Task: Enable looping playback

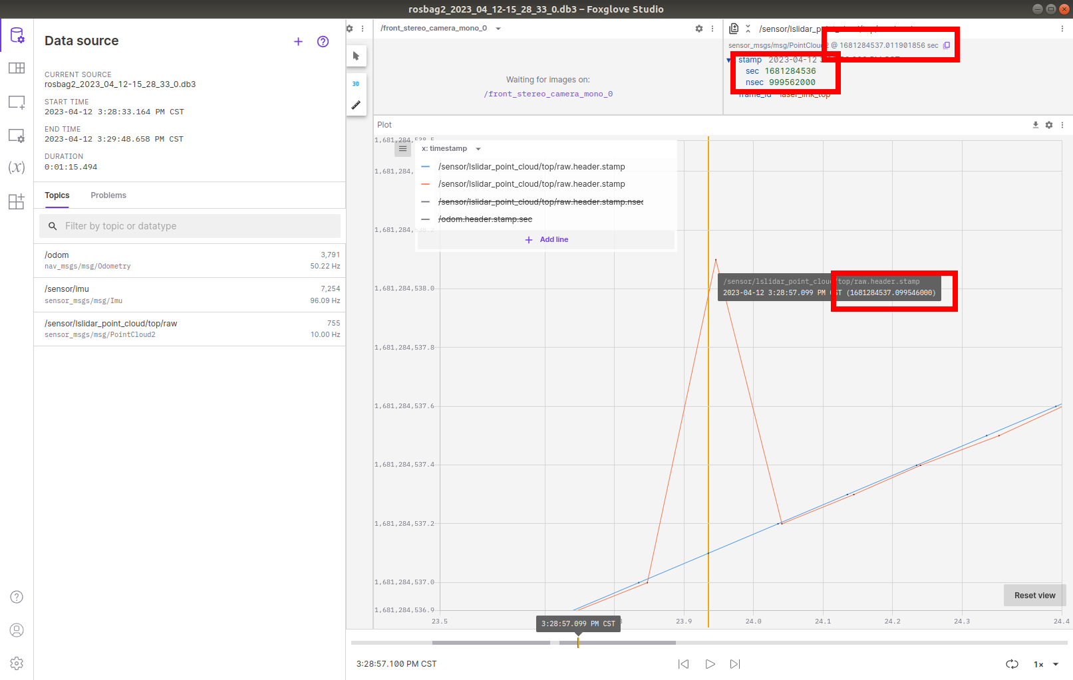Action: click(1012, 663)
